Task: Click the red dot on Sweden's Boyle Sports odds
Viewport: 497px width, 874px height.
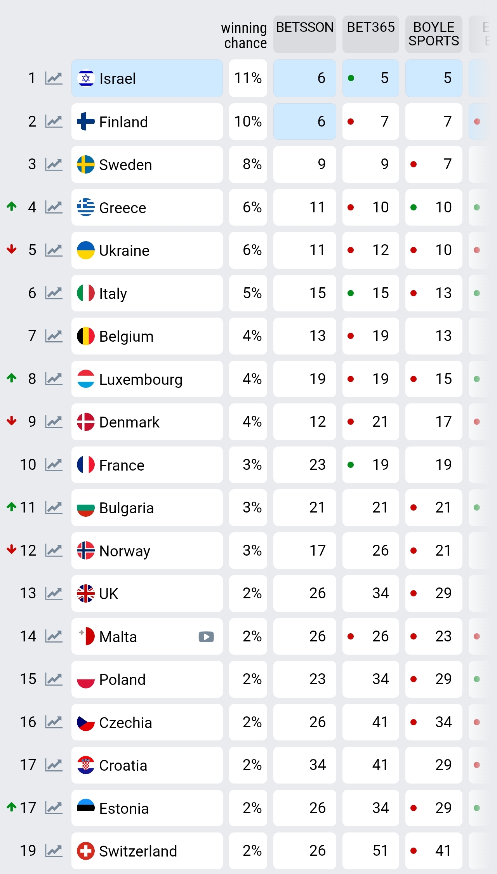Action: pos(414,164)
